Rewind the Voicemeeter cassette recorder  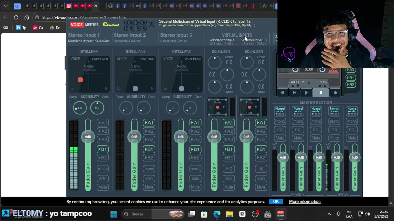pyautogui.click(x=283, y=93)
